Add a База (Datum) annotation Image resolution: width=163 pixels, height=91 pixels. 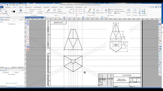(110, 13)
